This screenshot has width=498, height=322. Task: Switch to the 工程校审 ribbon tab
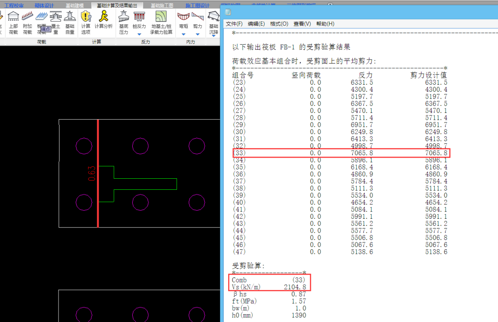(14, 6)
